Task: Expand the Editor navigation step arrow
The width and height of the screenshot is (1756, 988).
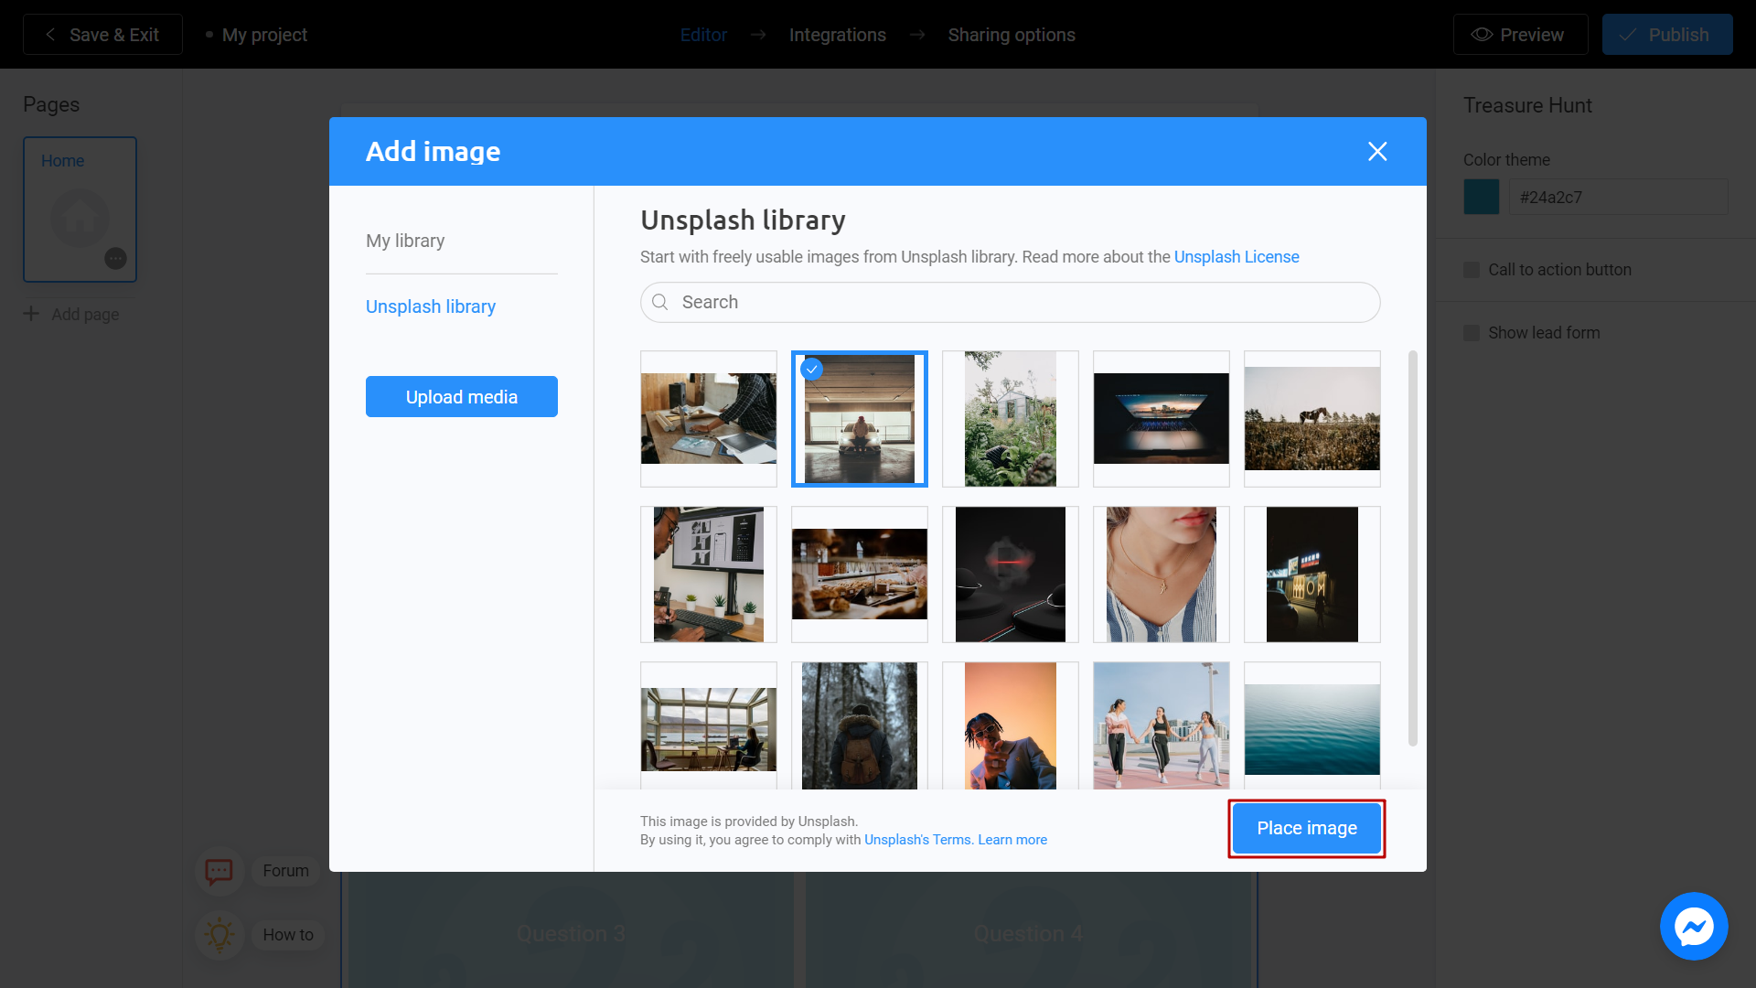Action: click(x=758, y=35)
